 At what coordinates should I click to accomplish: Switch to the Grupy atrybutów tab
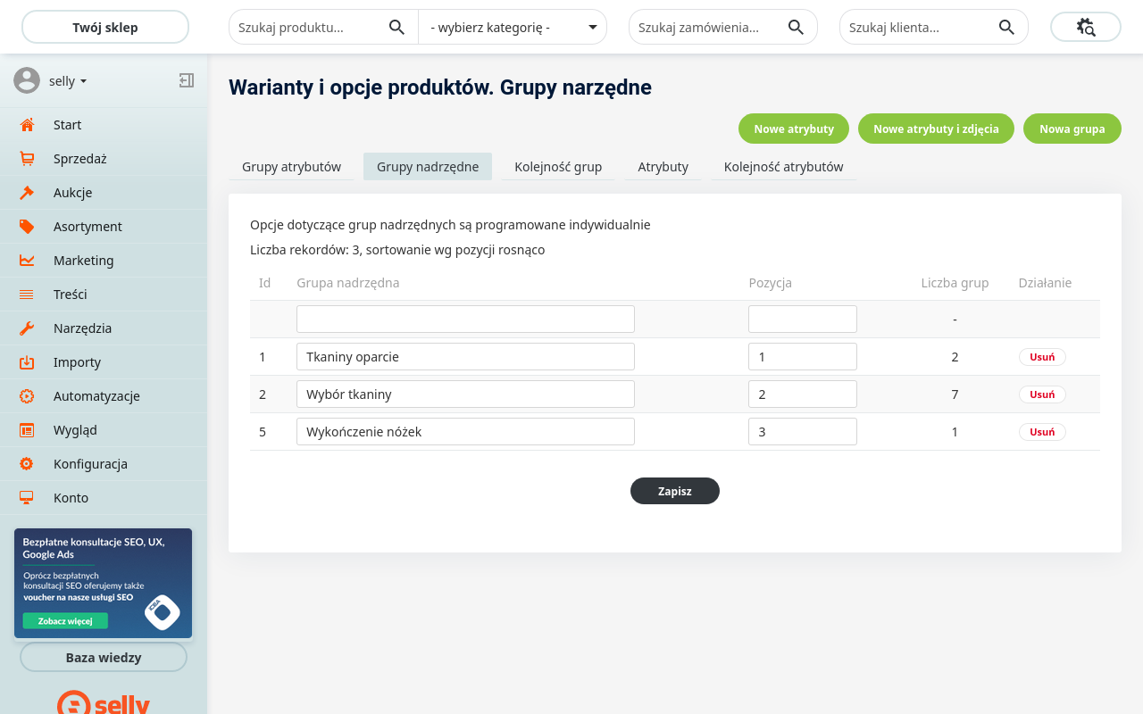(x=291, y=167)
